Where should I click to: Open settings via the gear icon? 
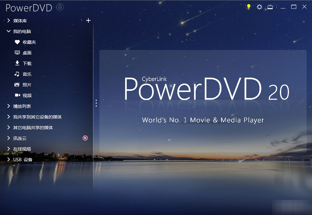259,7
